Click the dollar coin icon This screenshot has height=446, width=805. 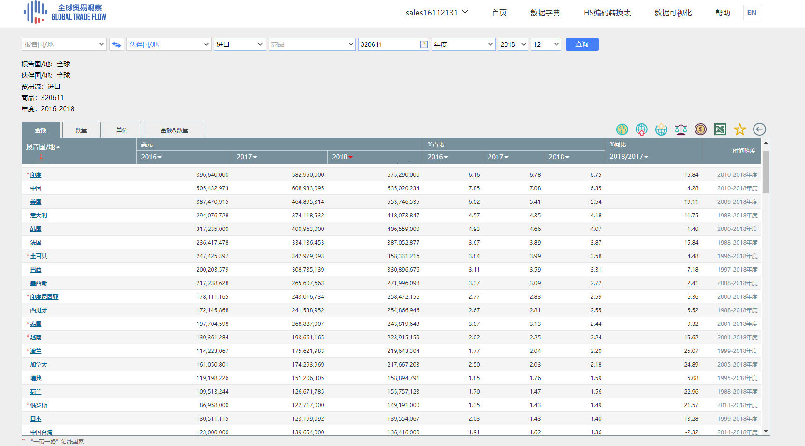point(701,129)
